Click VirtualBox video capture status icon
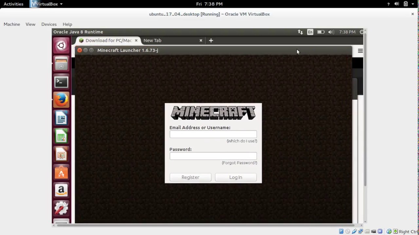 click(x=373, y=231)
